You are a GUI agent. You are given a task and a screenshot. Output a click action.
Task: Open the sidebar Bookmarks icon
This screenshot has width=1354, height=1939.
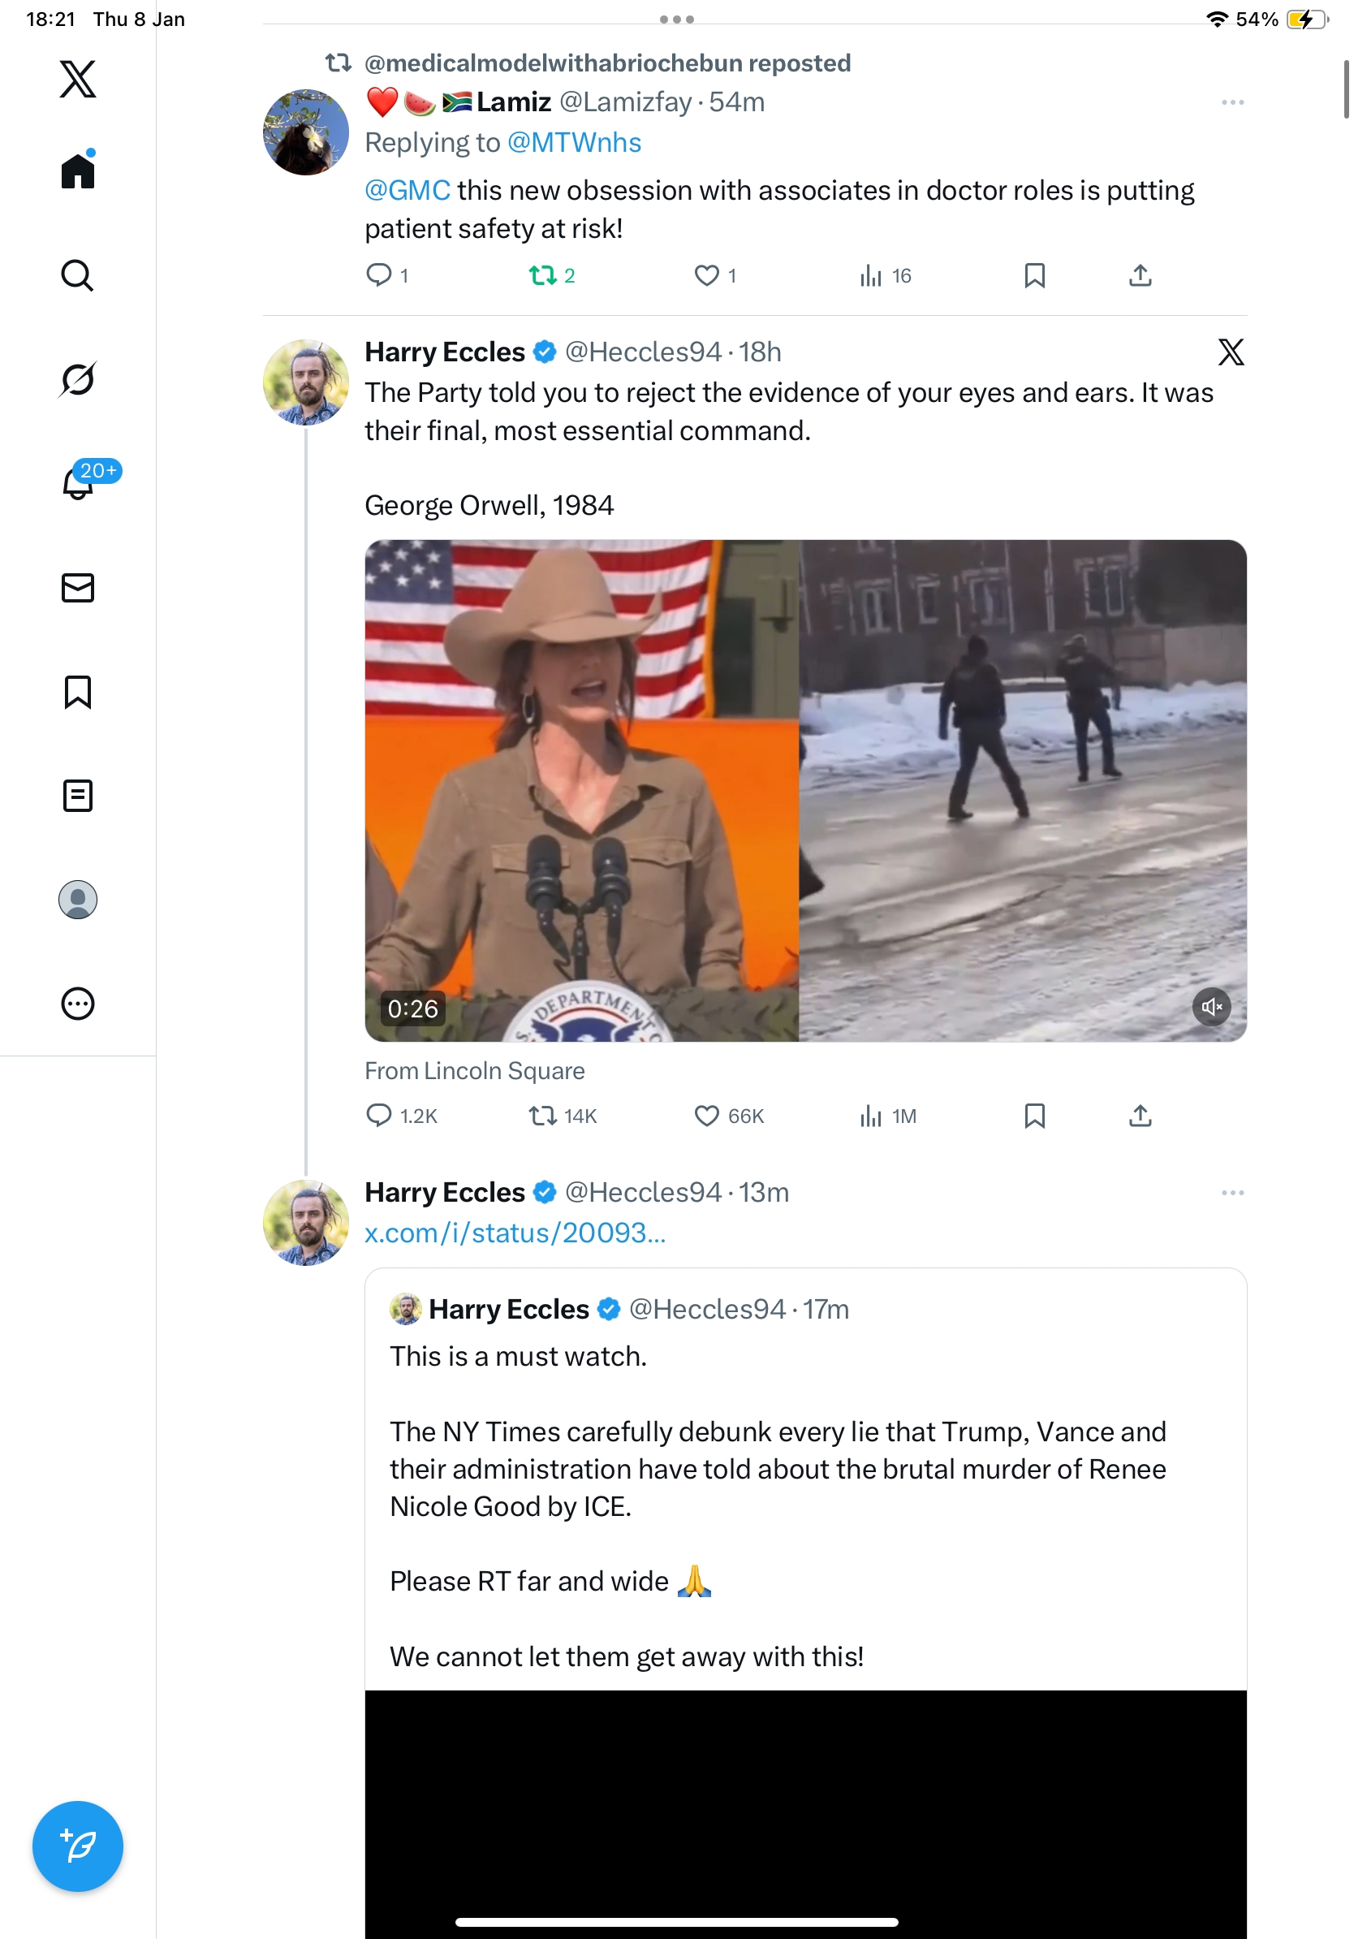pyautogui.click(x=78, y=692)
